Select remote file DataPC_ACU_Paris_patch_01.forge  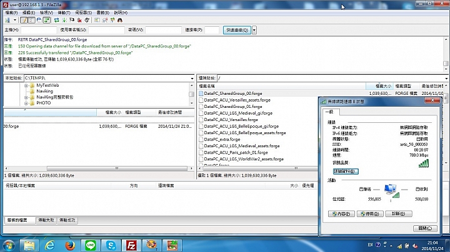point(236,153)
